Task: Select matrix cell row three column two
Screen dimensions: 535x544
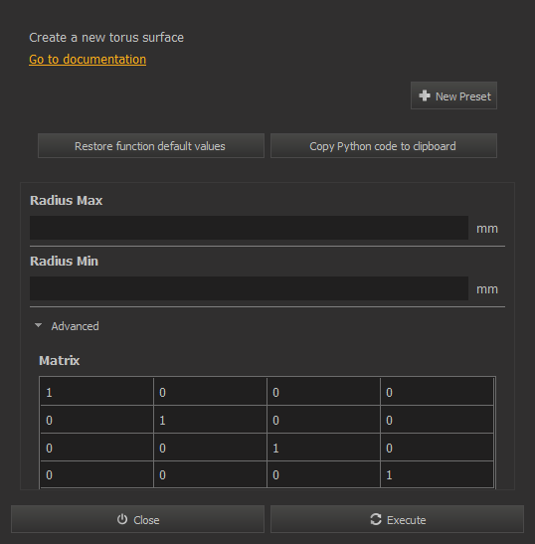Action: 210,448
